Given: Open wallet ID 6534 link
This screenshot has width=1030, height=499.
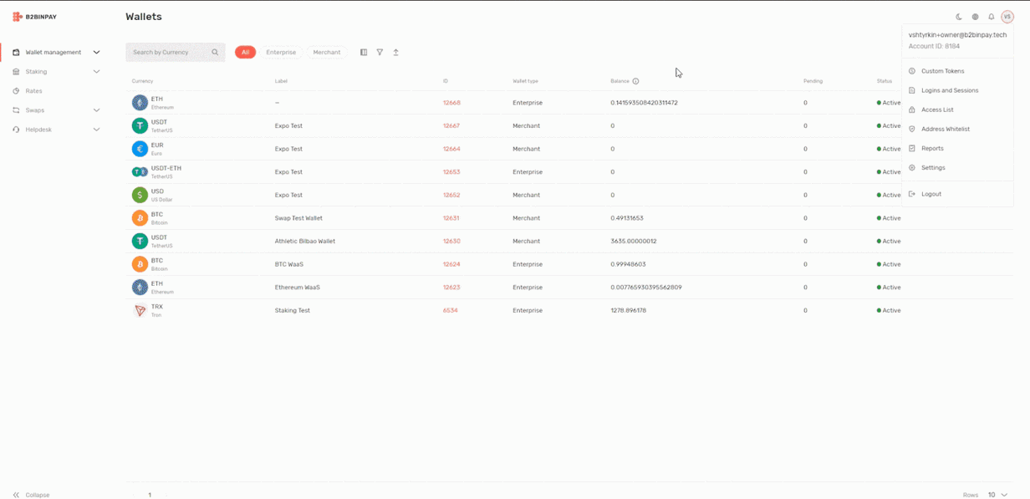Looking at the screenshot, I should [450, 310].
